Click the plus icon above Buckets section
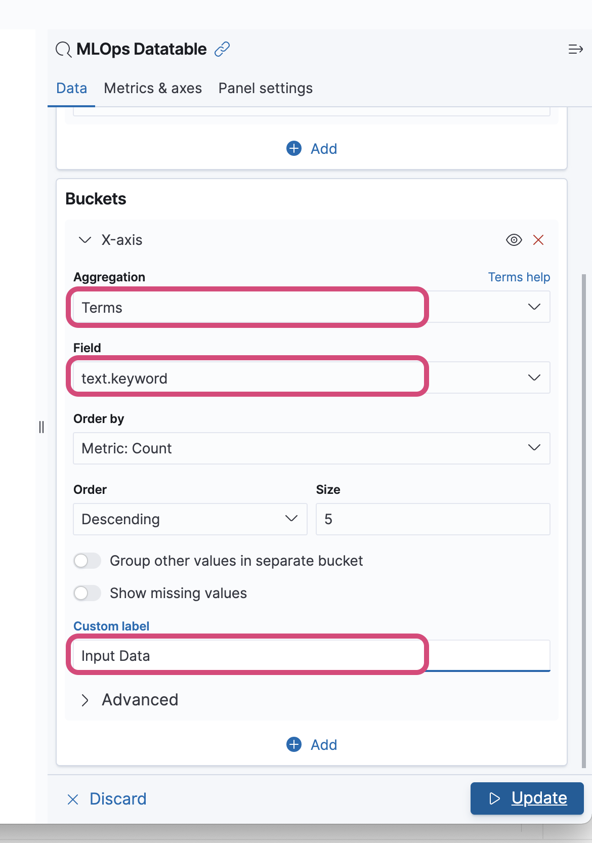 coord(294,148)
